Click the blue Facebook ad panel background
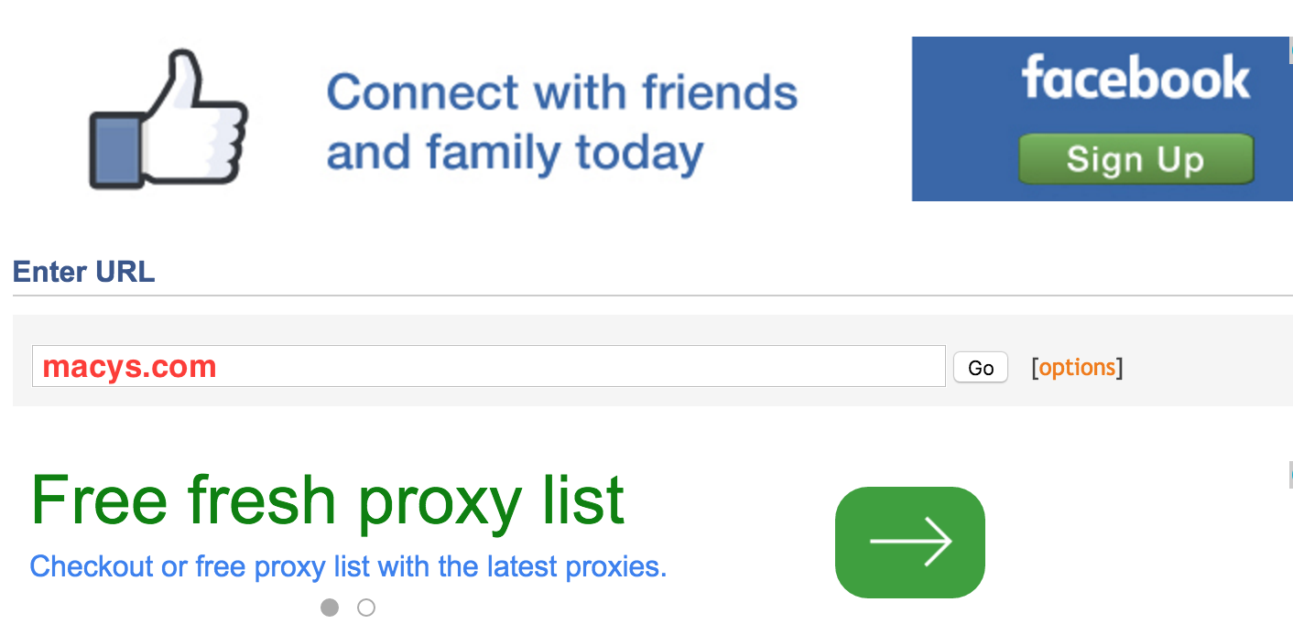This screenshot has width=1293, height=624. click(962, 119)
